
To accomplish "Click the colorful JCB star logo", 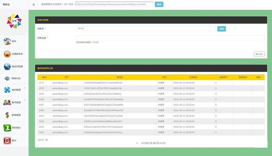I will 14,21.
